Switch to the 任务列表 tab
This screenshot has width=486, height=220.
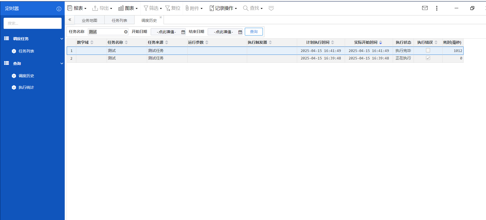[119, 20]
